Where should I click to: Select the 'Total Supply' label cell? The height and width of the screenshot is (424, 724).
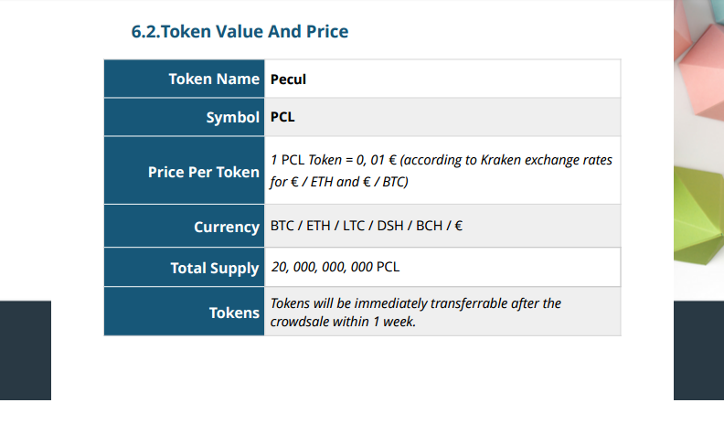(185, 268)
